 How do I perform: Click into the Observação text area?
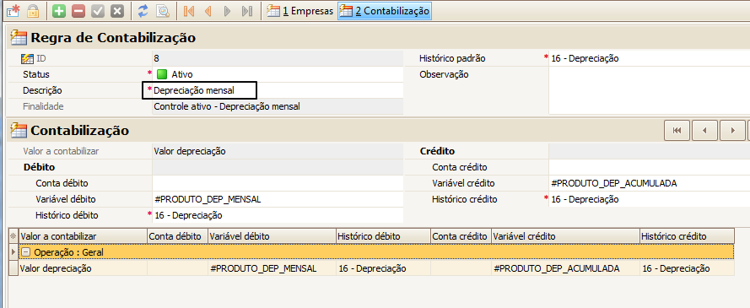pos(650,90)
